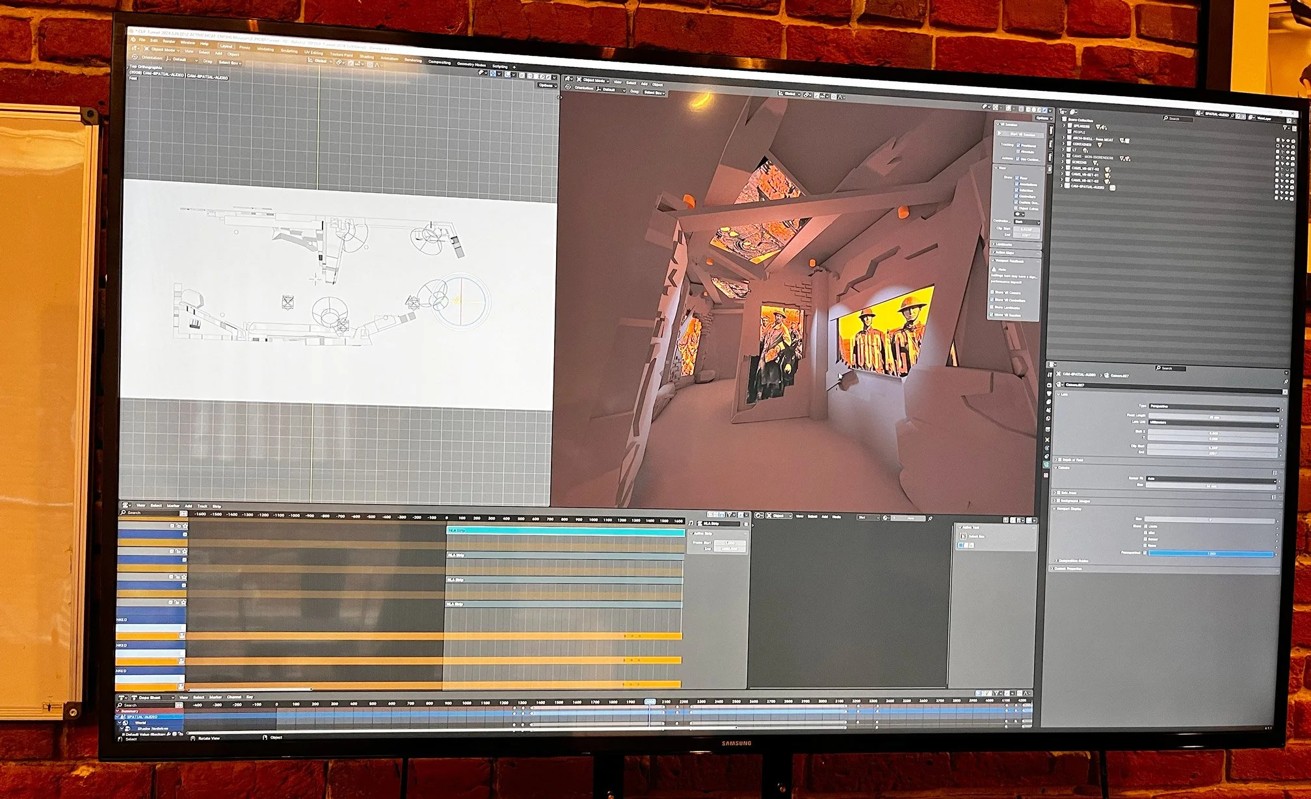Viewport: 1311px width, 799px height.
Task: Click the Blender logo icon in menu bar
Action: (x=133, y=40)
